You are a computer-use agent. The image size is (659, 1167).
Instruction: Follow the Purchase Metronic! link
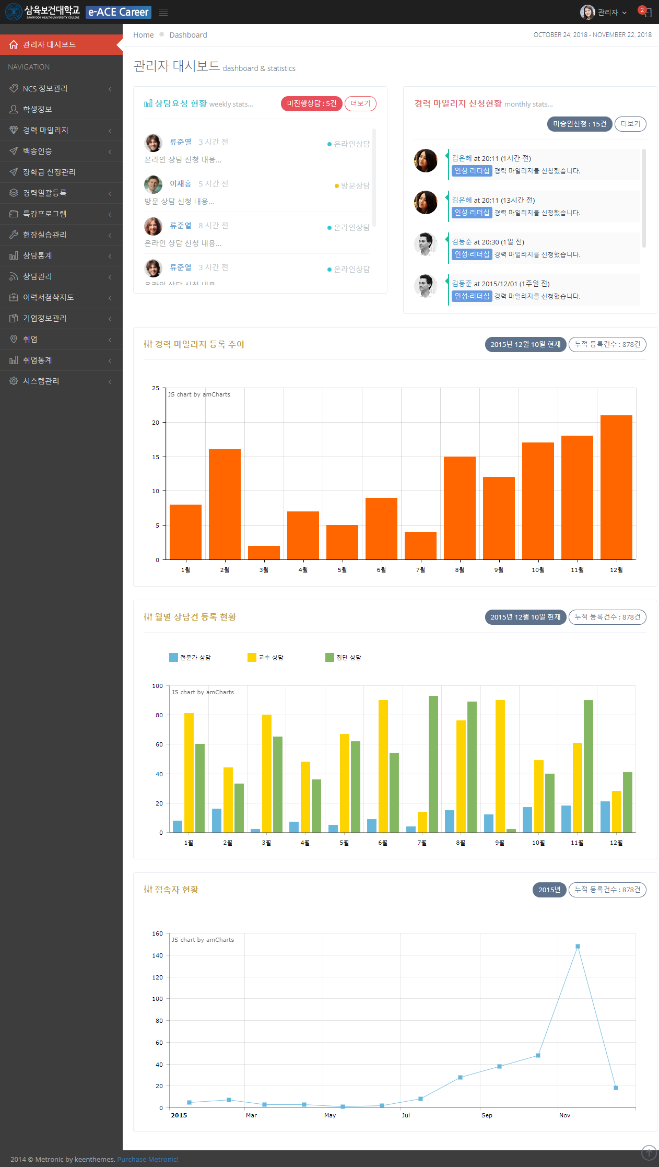pos(147,1159)
